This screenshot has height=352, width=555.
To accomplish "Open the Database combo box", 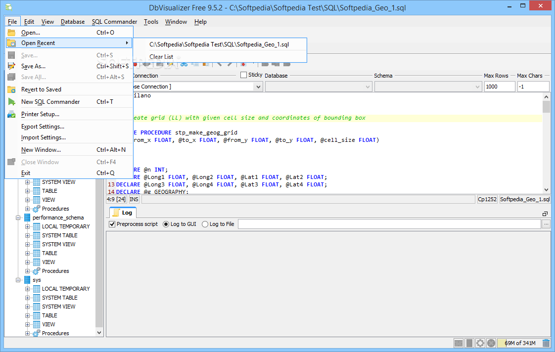I will point(319,87).
